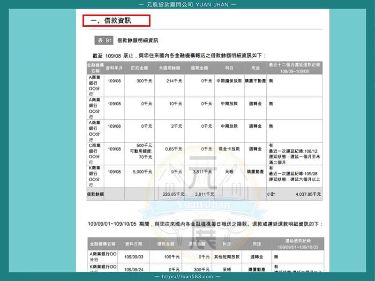The height and width of the screenshot is (281, 375).
Task: Click the '中期擔保放款' category cell
Action: click(229, 81)
